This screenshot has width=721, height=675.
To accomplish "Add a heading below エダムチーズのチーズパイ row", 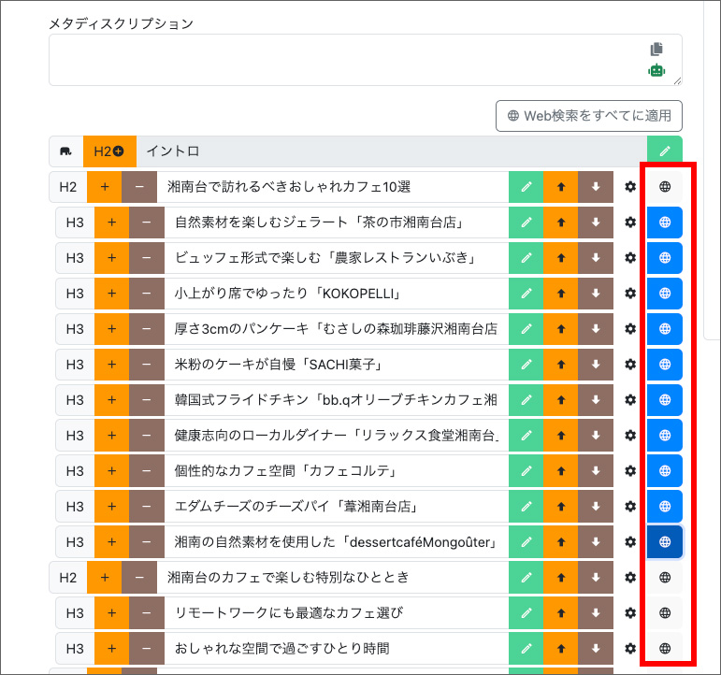I will pos(111,507).
